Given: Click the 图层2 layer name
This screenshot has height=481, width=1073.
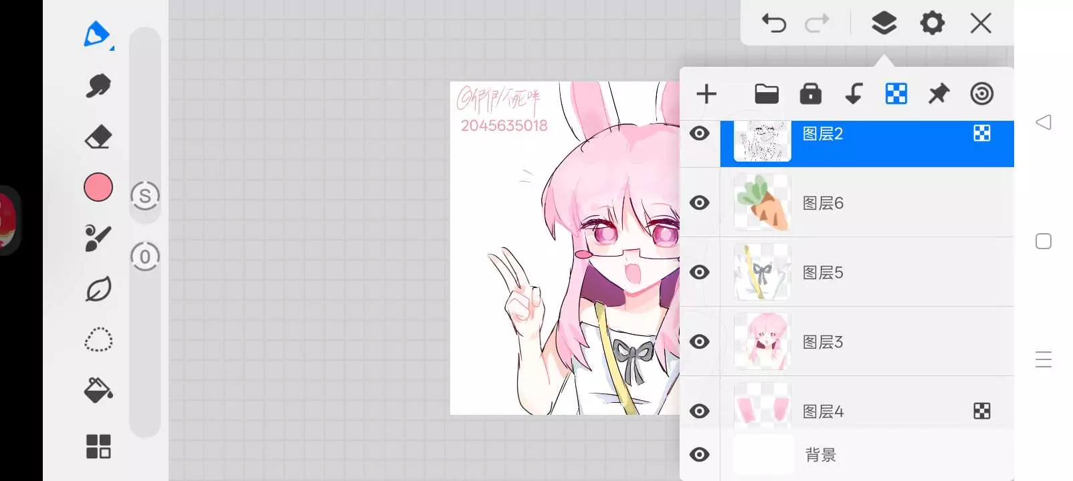Looking at the screenshot, I should click(x=823, y=134).
